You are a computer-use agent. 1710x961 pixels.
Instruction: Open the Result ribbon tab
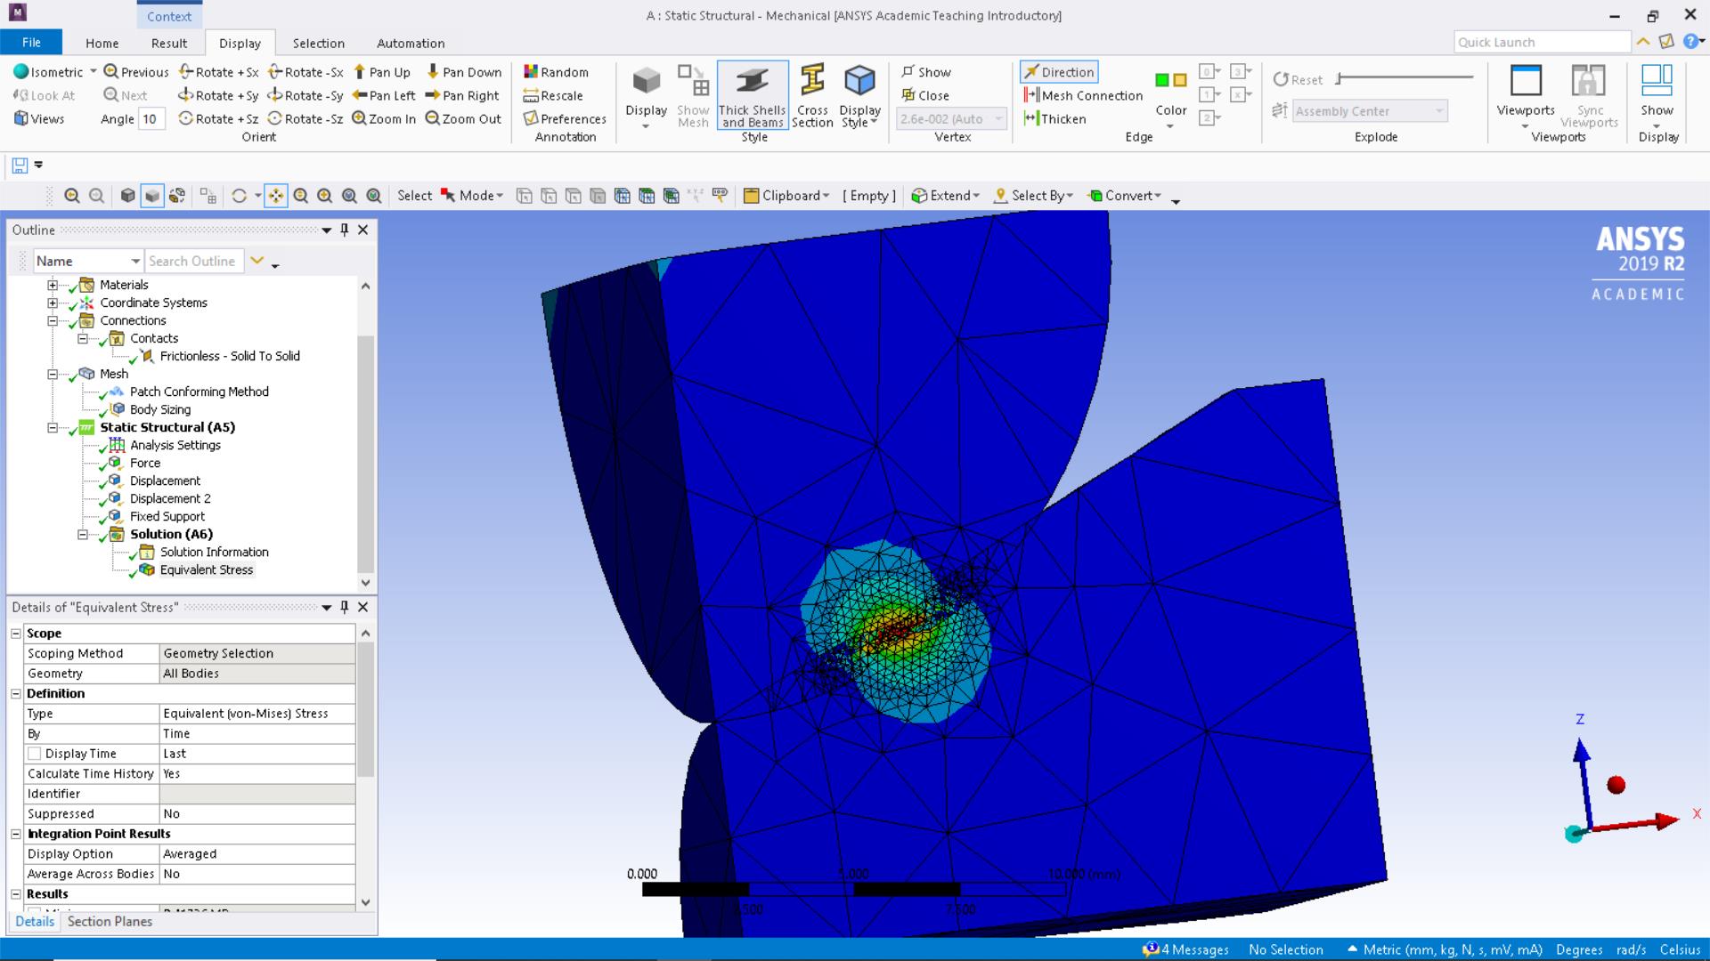point(168,43)
